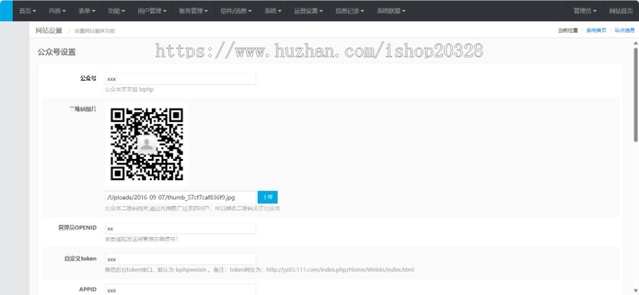Image resolution: width=639 pixels, height=295 pixels.
Task: Click the scrollbar up arrow
Action: point(635,43)
